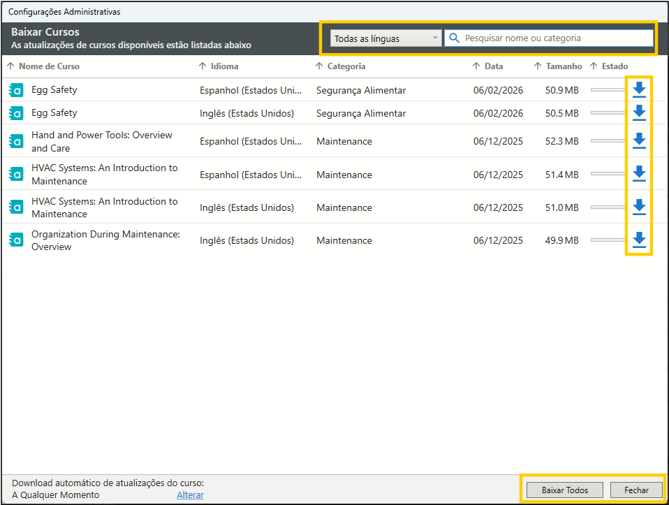669x505 pixels.
Task: Sort by Tamanho column header
Action: (563, 66)
